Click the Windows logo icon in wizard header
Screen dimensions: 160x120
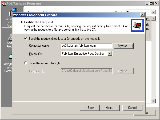[x=137, y=25]
